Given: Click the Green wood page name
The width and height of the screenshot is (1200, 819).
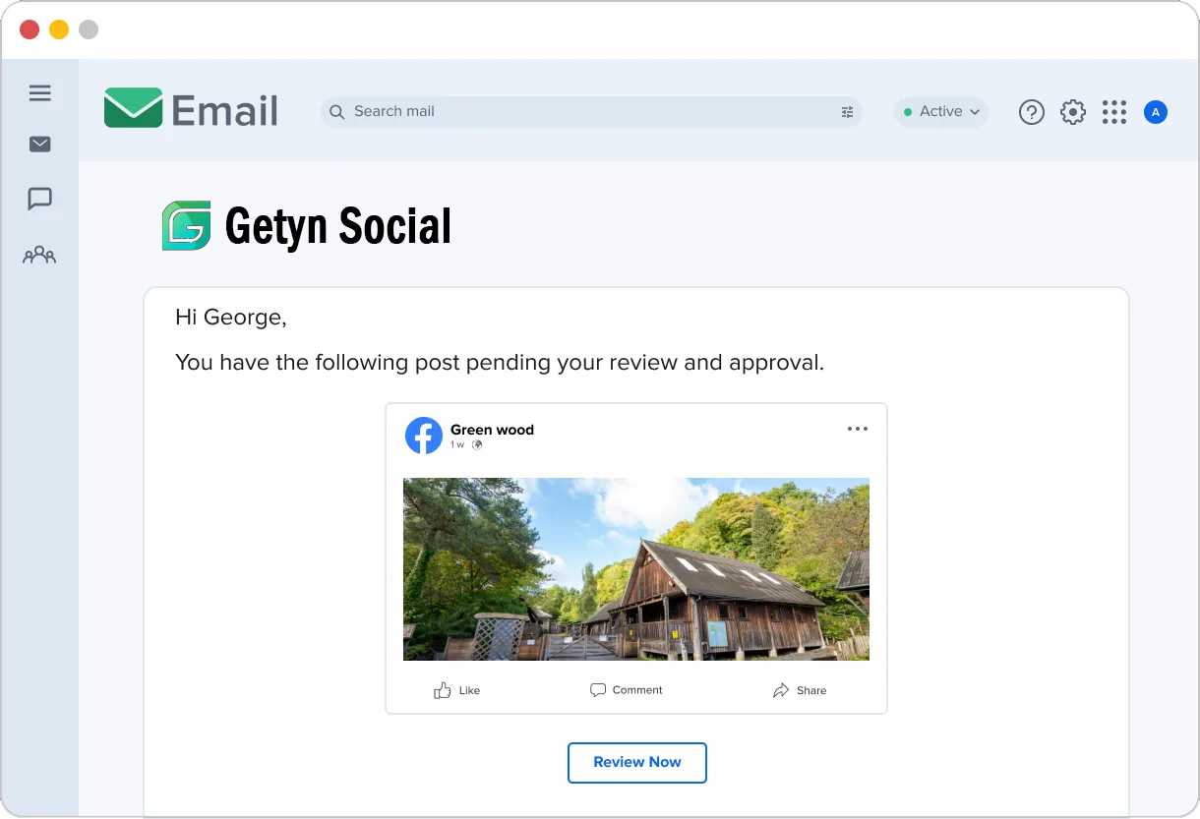Looking at the screenshot, I should pyautogui.click(x=492, y=430).
